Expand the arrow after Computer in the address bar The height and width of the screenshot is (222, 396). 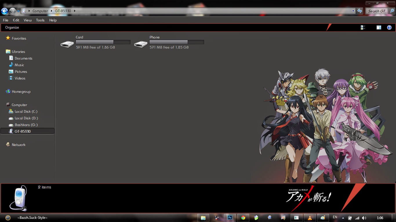tap(52, 11)
